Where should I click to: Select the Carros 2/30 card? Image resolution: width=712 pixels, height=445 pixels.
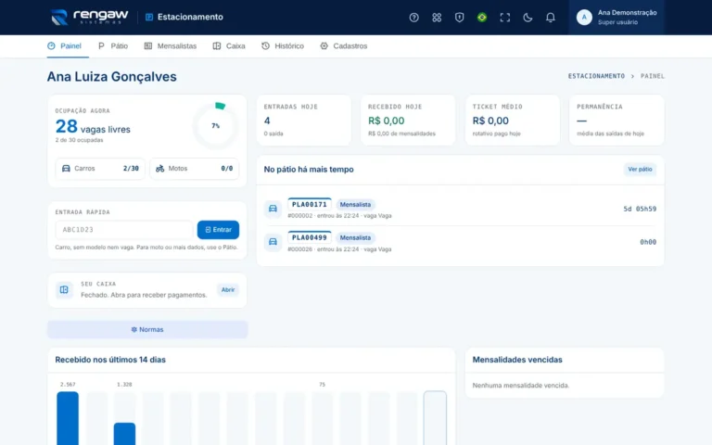pos(100,169)
